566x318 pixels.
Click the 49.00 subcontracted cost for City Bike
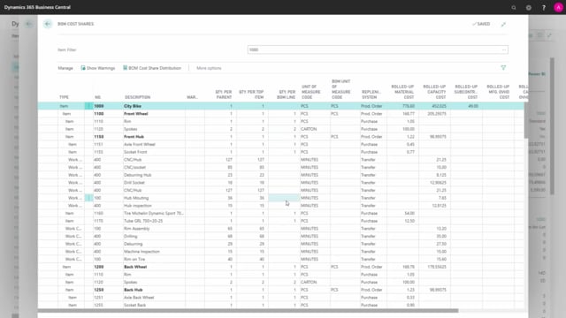pyautogui.click(x=473, y=106)
